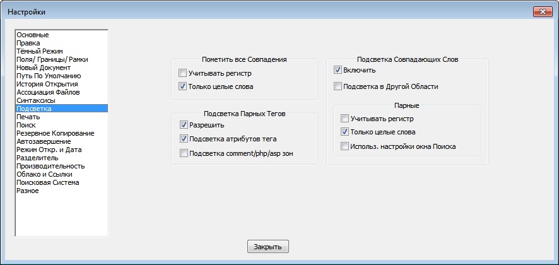
Task: Enable Подсветка в Другой Области
Action: coord(338,86)
